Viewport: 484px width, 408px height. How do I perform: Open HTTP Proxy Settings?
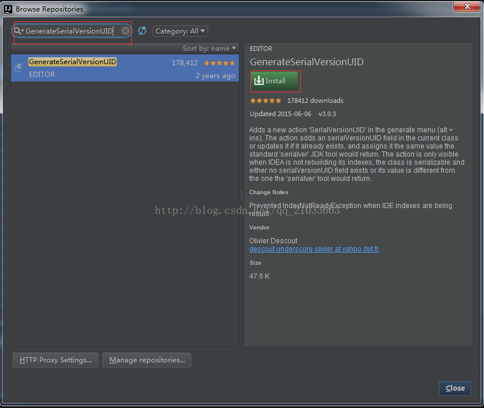[56, 360]
